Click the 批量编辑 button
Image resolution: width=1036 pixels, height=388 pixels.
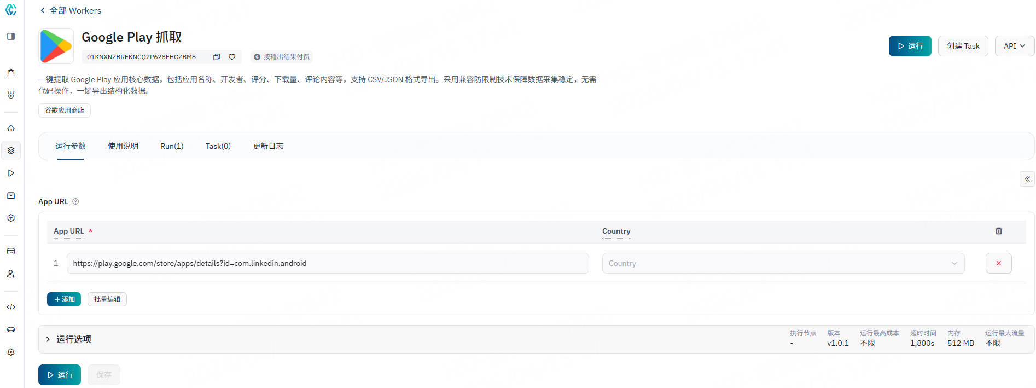point(107,299)
